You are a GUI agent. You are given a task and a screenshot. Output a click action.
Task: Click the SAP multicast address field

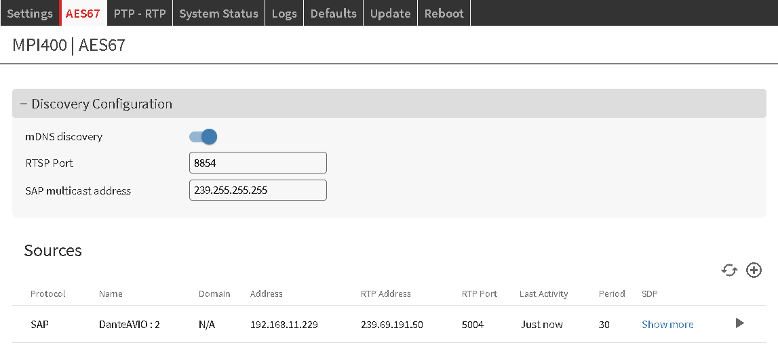pyautogui.click(x=258, y=190)
